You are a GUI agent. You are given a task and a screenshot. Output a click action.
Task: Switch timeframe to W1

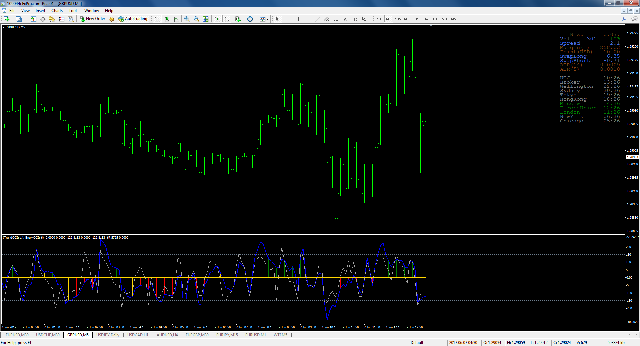tap(445, 19)
